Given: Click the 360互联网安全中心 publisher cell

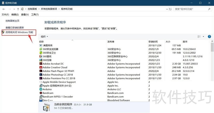Looking at the screenshot, I should pos(117,56).
